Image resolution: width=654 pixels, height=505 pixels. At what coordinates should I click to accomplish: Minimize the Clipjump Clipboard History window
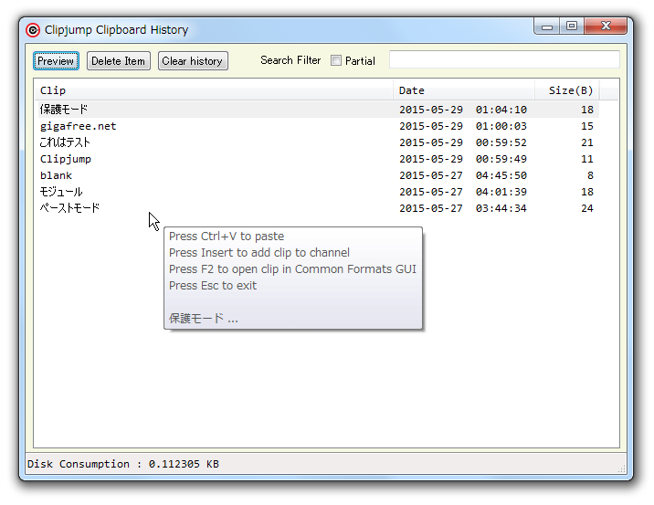coord(547,26)
